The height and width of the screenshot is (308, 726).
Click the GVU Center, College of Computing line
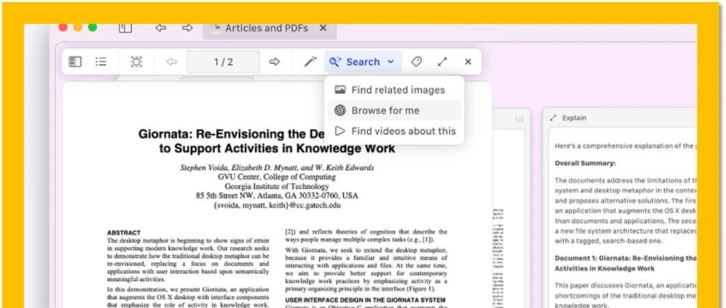277,177
